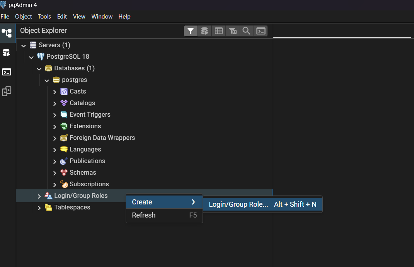Expand the Schemas node
The image size is (414, 267).
pos(55,173)
